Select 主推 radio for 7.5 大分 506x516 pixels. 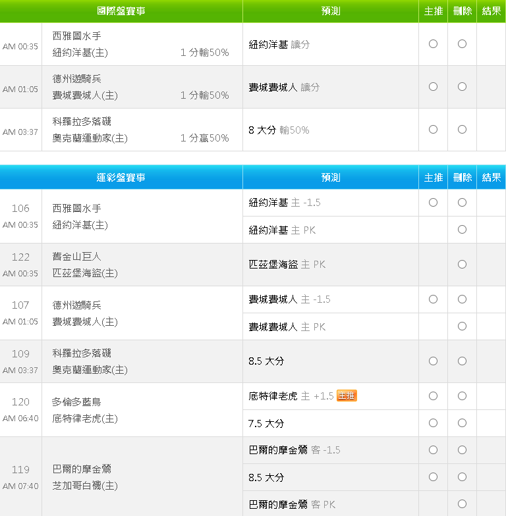pos(433,423)
